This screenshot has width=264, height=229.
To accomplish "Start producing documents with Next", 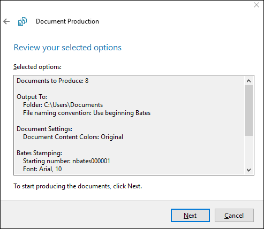I will (x=190, y=216).
